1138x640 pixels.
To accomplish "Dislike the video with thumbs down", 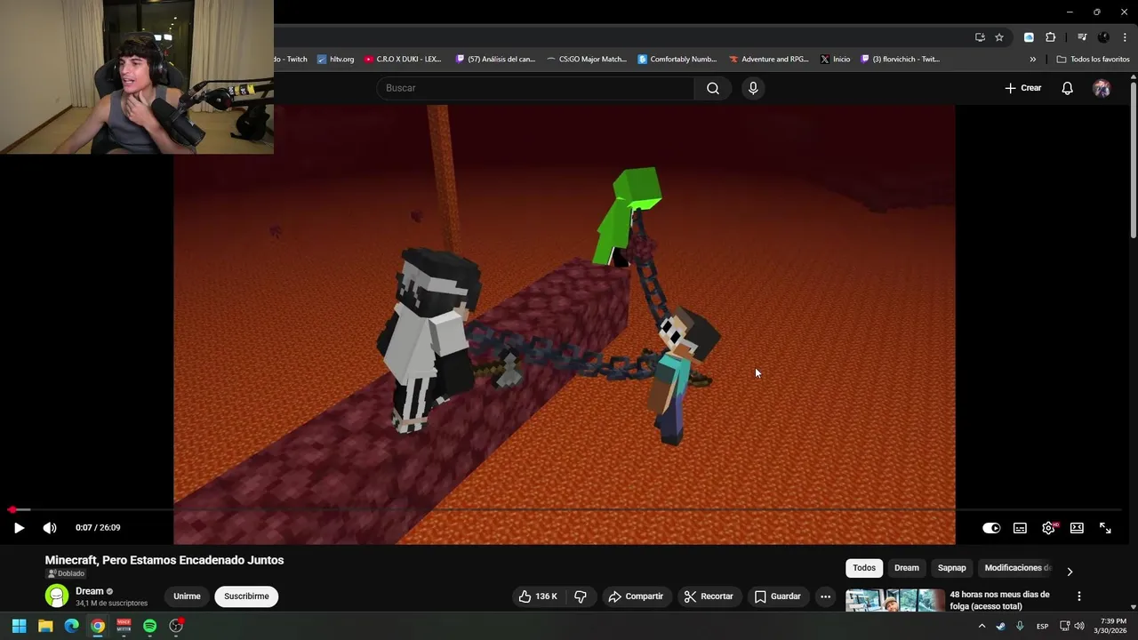I will 581,596.
